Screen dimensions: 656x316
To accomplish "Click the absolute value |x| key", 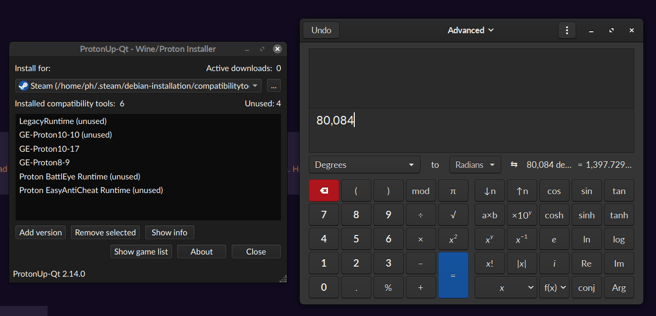I will pyautogui.click(x=522, y=263).
